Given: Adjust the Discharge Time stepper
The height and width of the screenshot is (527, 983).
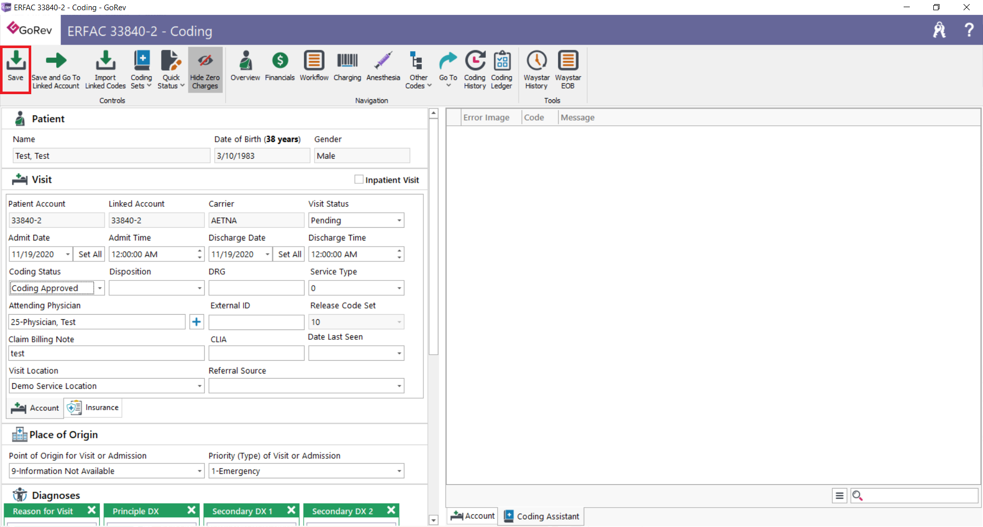Looking at the screenshot, I should (399, 254).
